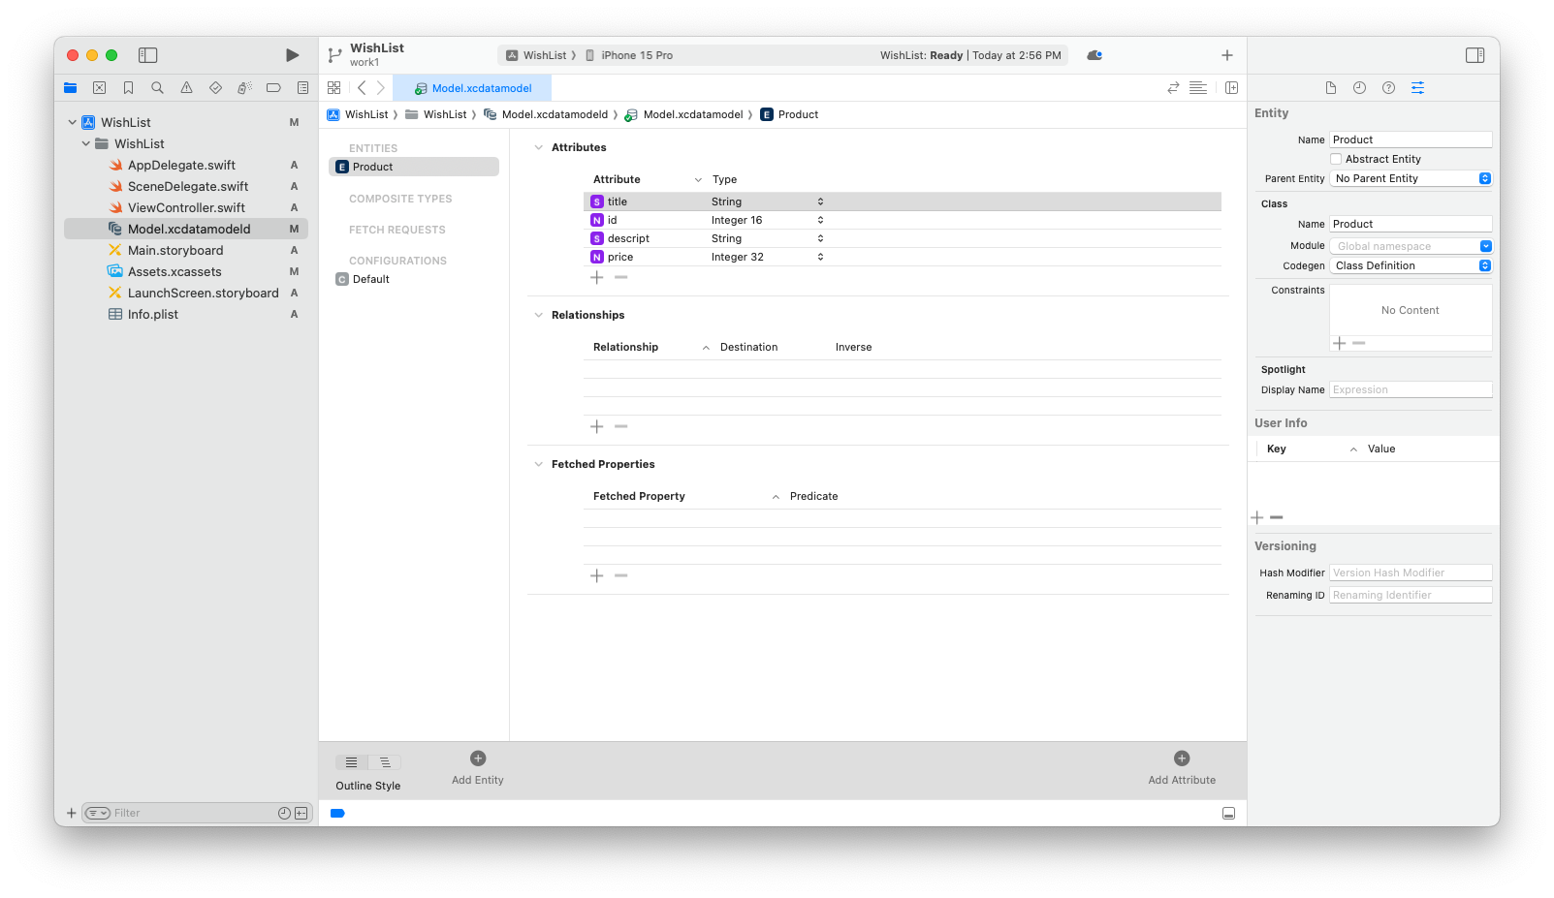Viewport: 1554px width, 898px height.
Task: Choose iPhone 15 Pro run destination
Action: click(629, 56)
